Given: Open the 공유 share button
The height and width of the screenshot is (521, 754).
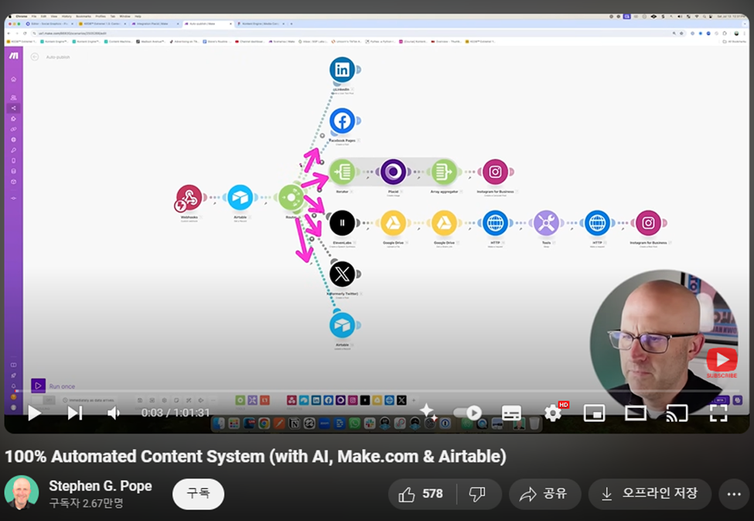Looking at the screenshot, I should (x=544, y=494).
